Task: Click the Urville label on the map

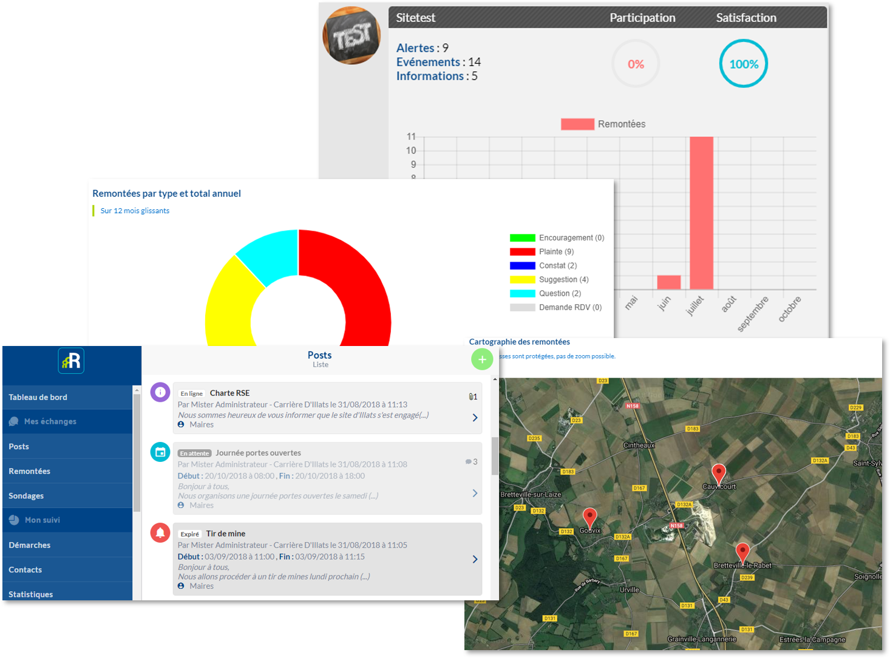Action: click(630, 589)
